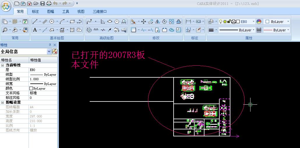Image resolution: width=300 pixels, height=148 pixels.
Task: Select the Ellipse tool
Action: tap(110, 22)
